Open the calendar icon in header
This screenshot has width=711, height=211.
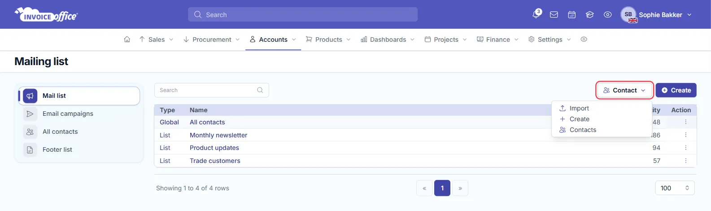[572, 15]
